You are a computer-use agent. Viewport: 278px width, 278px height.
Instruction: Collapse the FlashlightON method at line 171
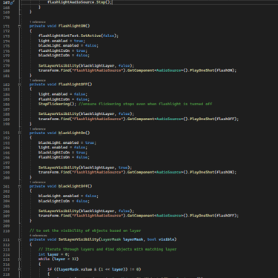[x=19, y=26]
